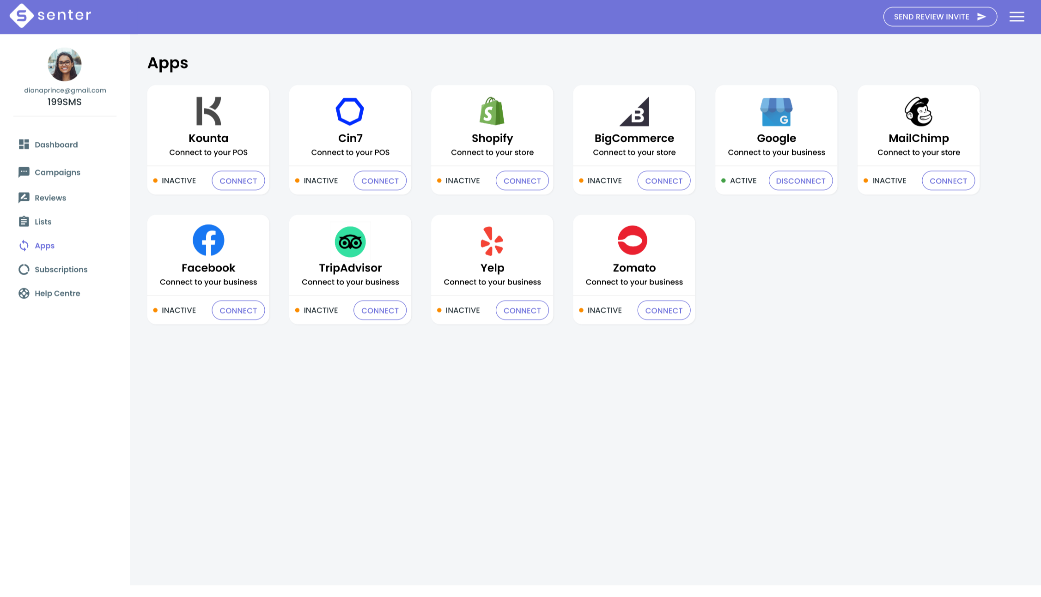The width and height of the screenshot is (1041, 597).
Task: Open the user profile photo
Action: pyautogui.click(x=65, y=65)
